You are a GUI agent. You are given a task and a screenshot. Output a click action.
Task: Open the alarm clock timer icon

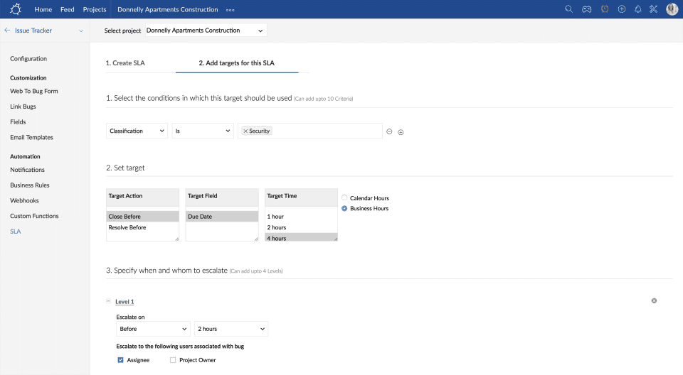(x=605, y=9)
